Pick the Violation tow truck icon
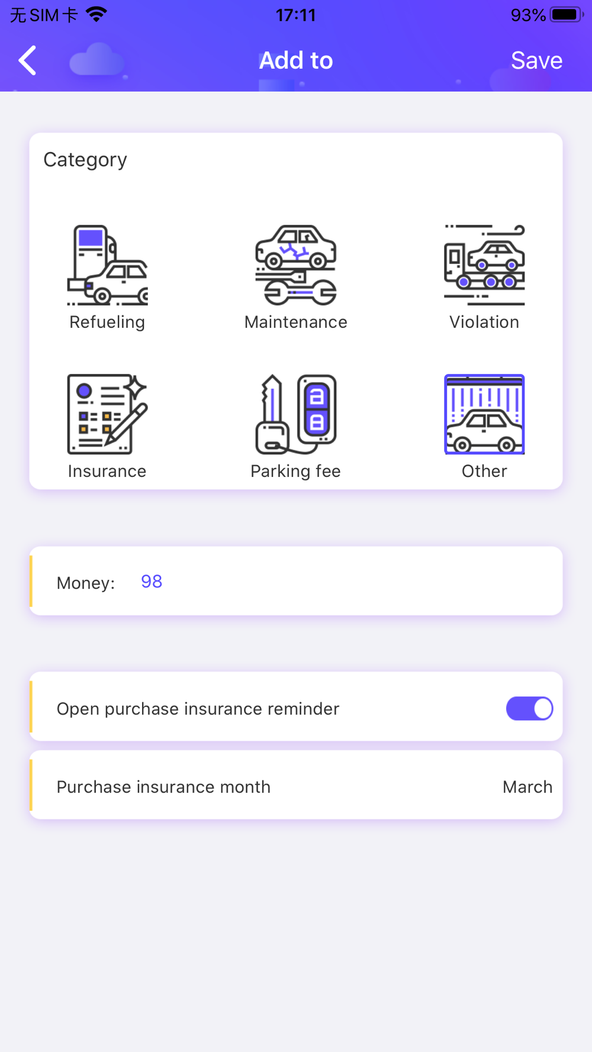 pyautogui.click(x=484, y=265)
